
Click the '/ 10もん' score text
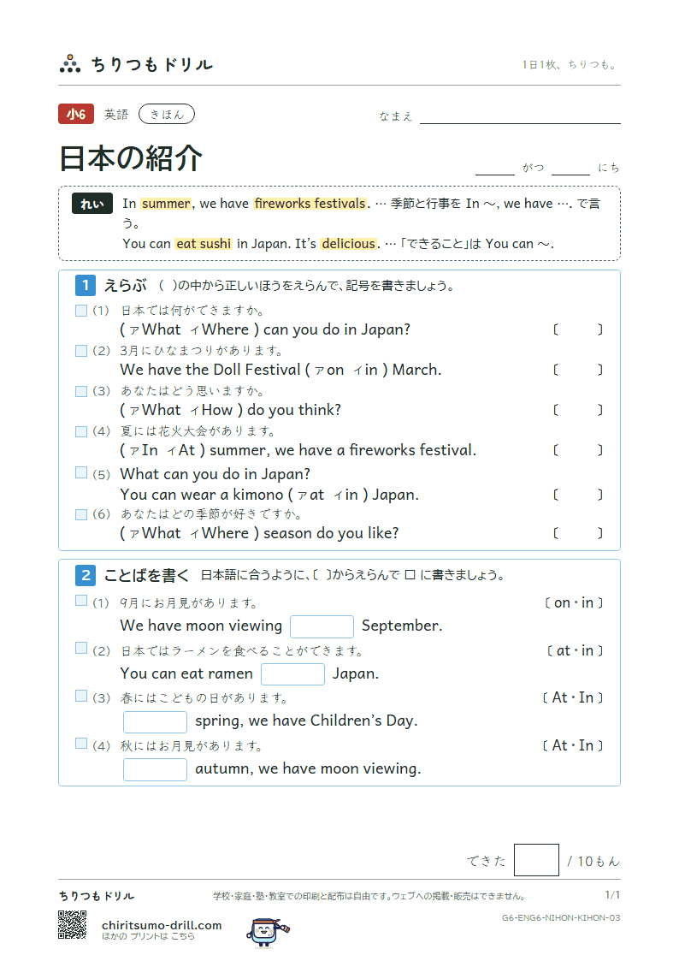[x=593, y=862]
